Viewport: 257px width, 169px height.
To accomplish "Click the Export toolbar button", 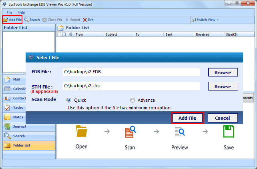I will click(x=73, y=20).
